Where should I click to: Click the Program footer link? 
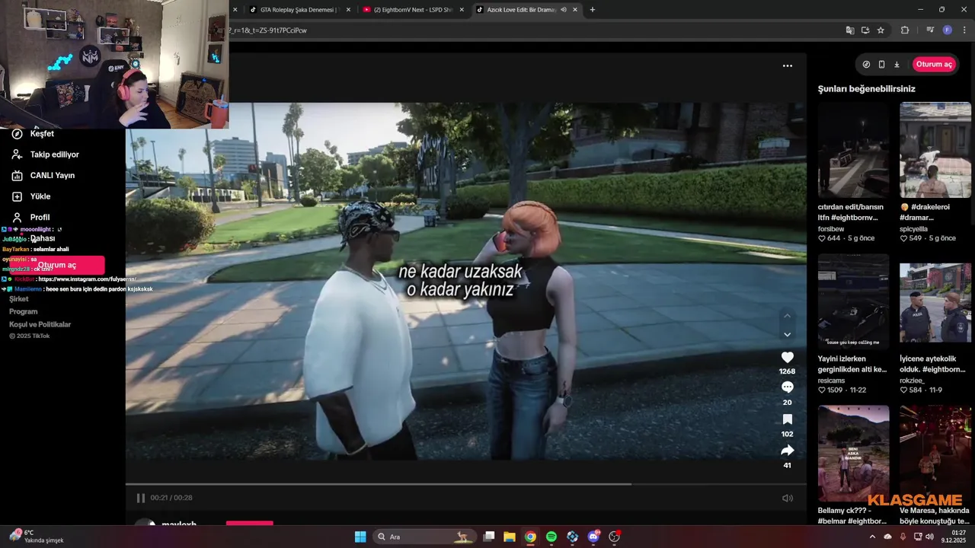point(24,312)
